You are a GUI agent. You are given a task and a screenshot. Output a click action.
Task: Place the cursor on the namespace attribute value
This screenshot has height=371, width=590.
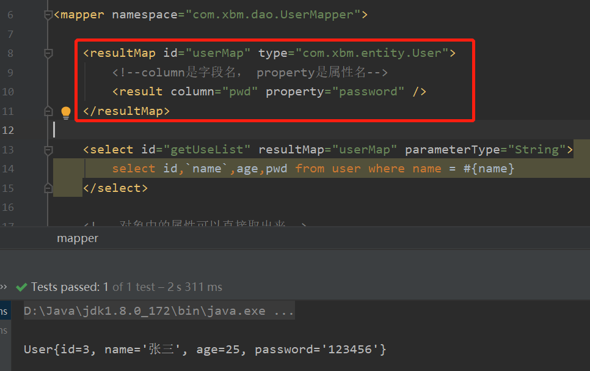(273, 15)
